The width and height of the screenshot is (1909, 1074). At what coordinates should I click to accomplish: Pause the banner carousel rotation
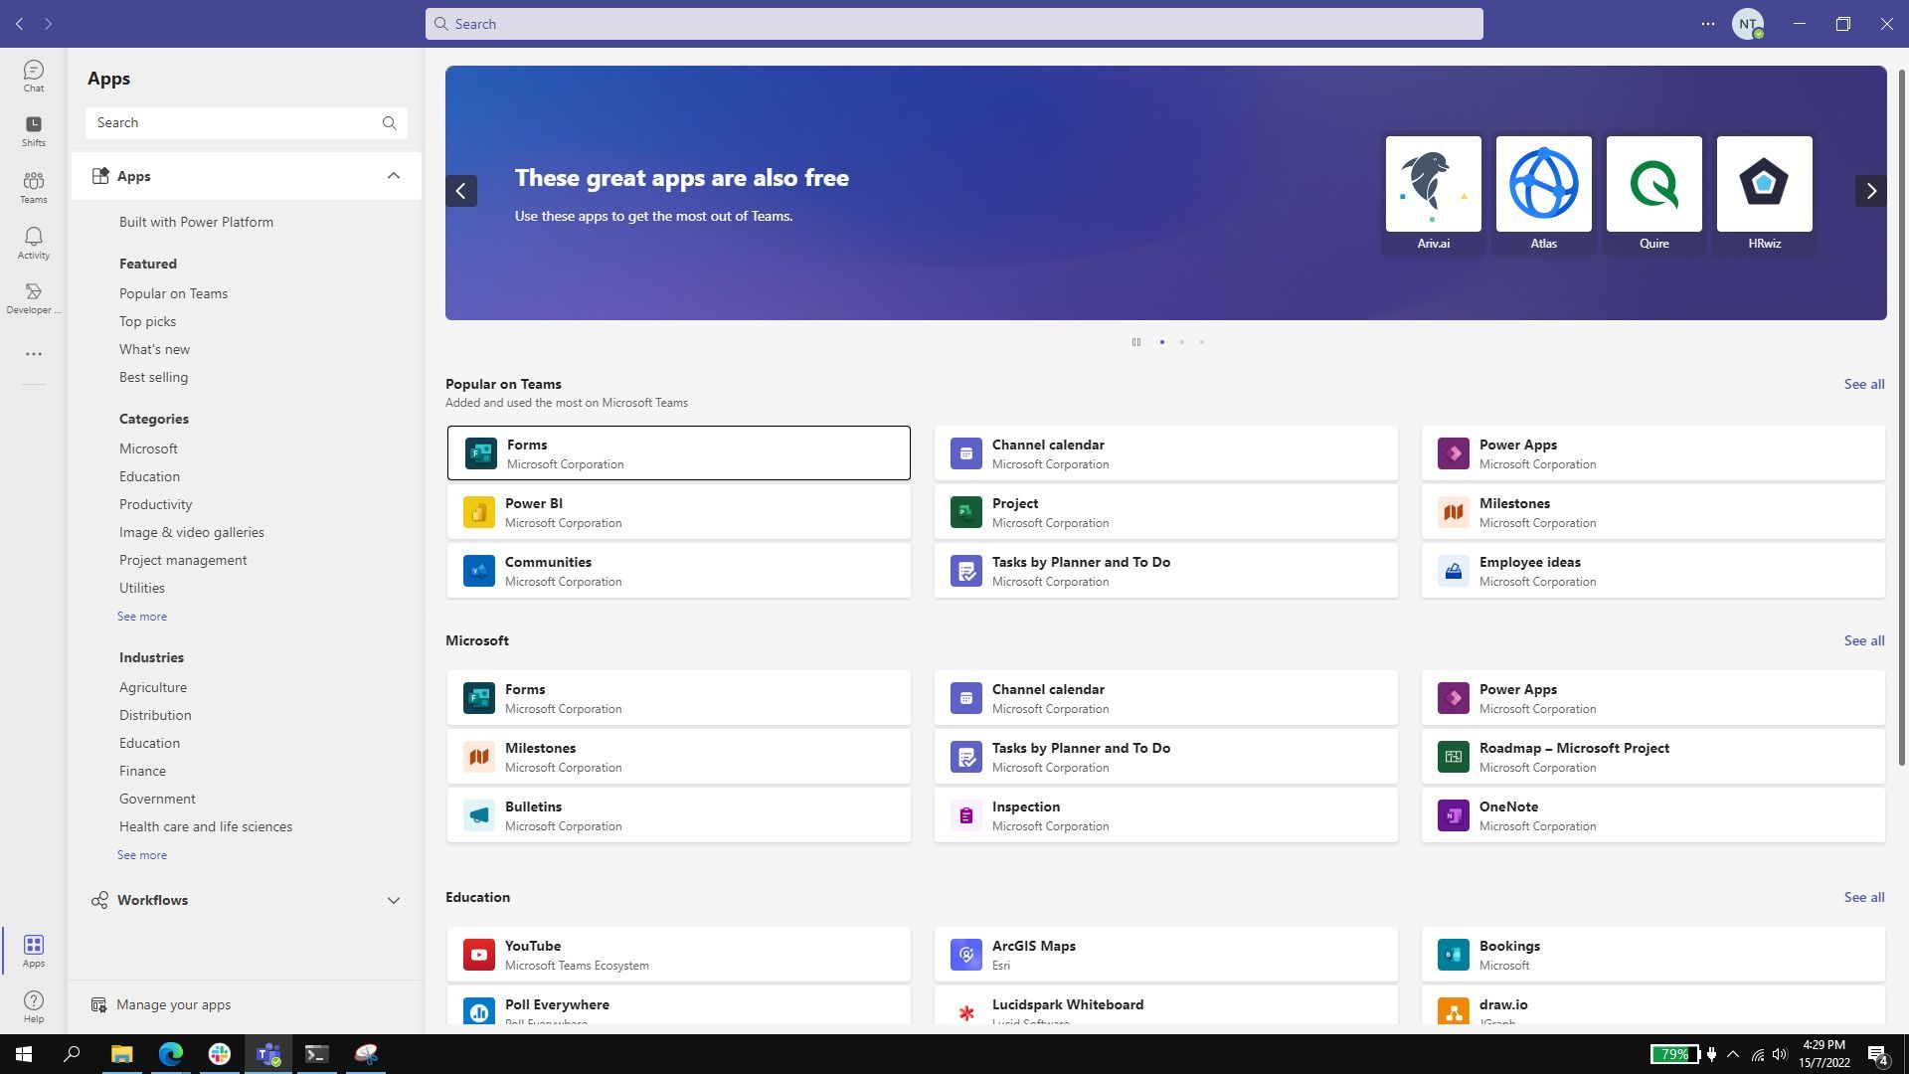[1135, 342]
